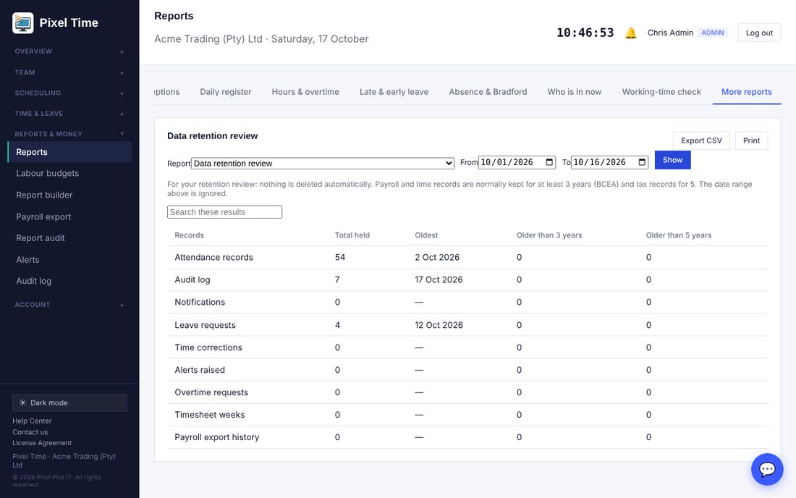Click the Total held column header
The image size is (796, 498).
point(352,235)
